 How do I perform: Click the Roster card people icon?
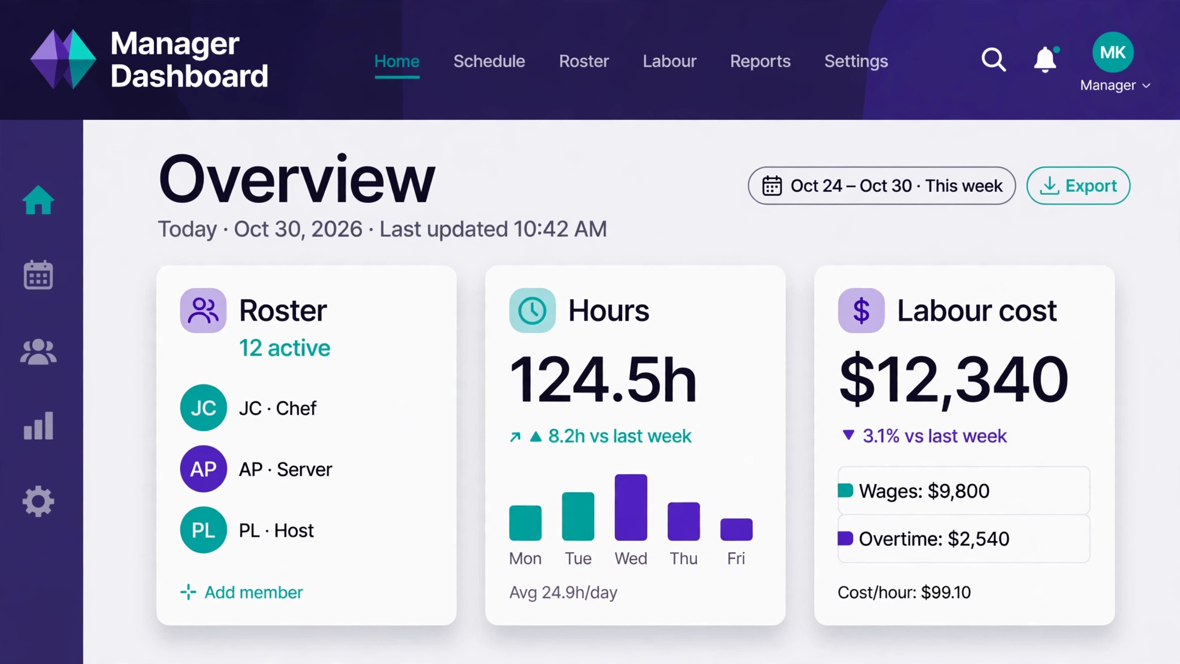point(203,311)
